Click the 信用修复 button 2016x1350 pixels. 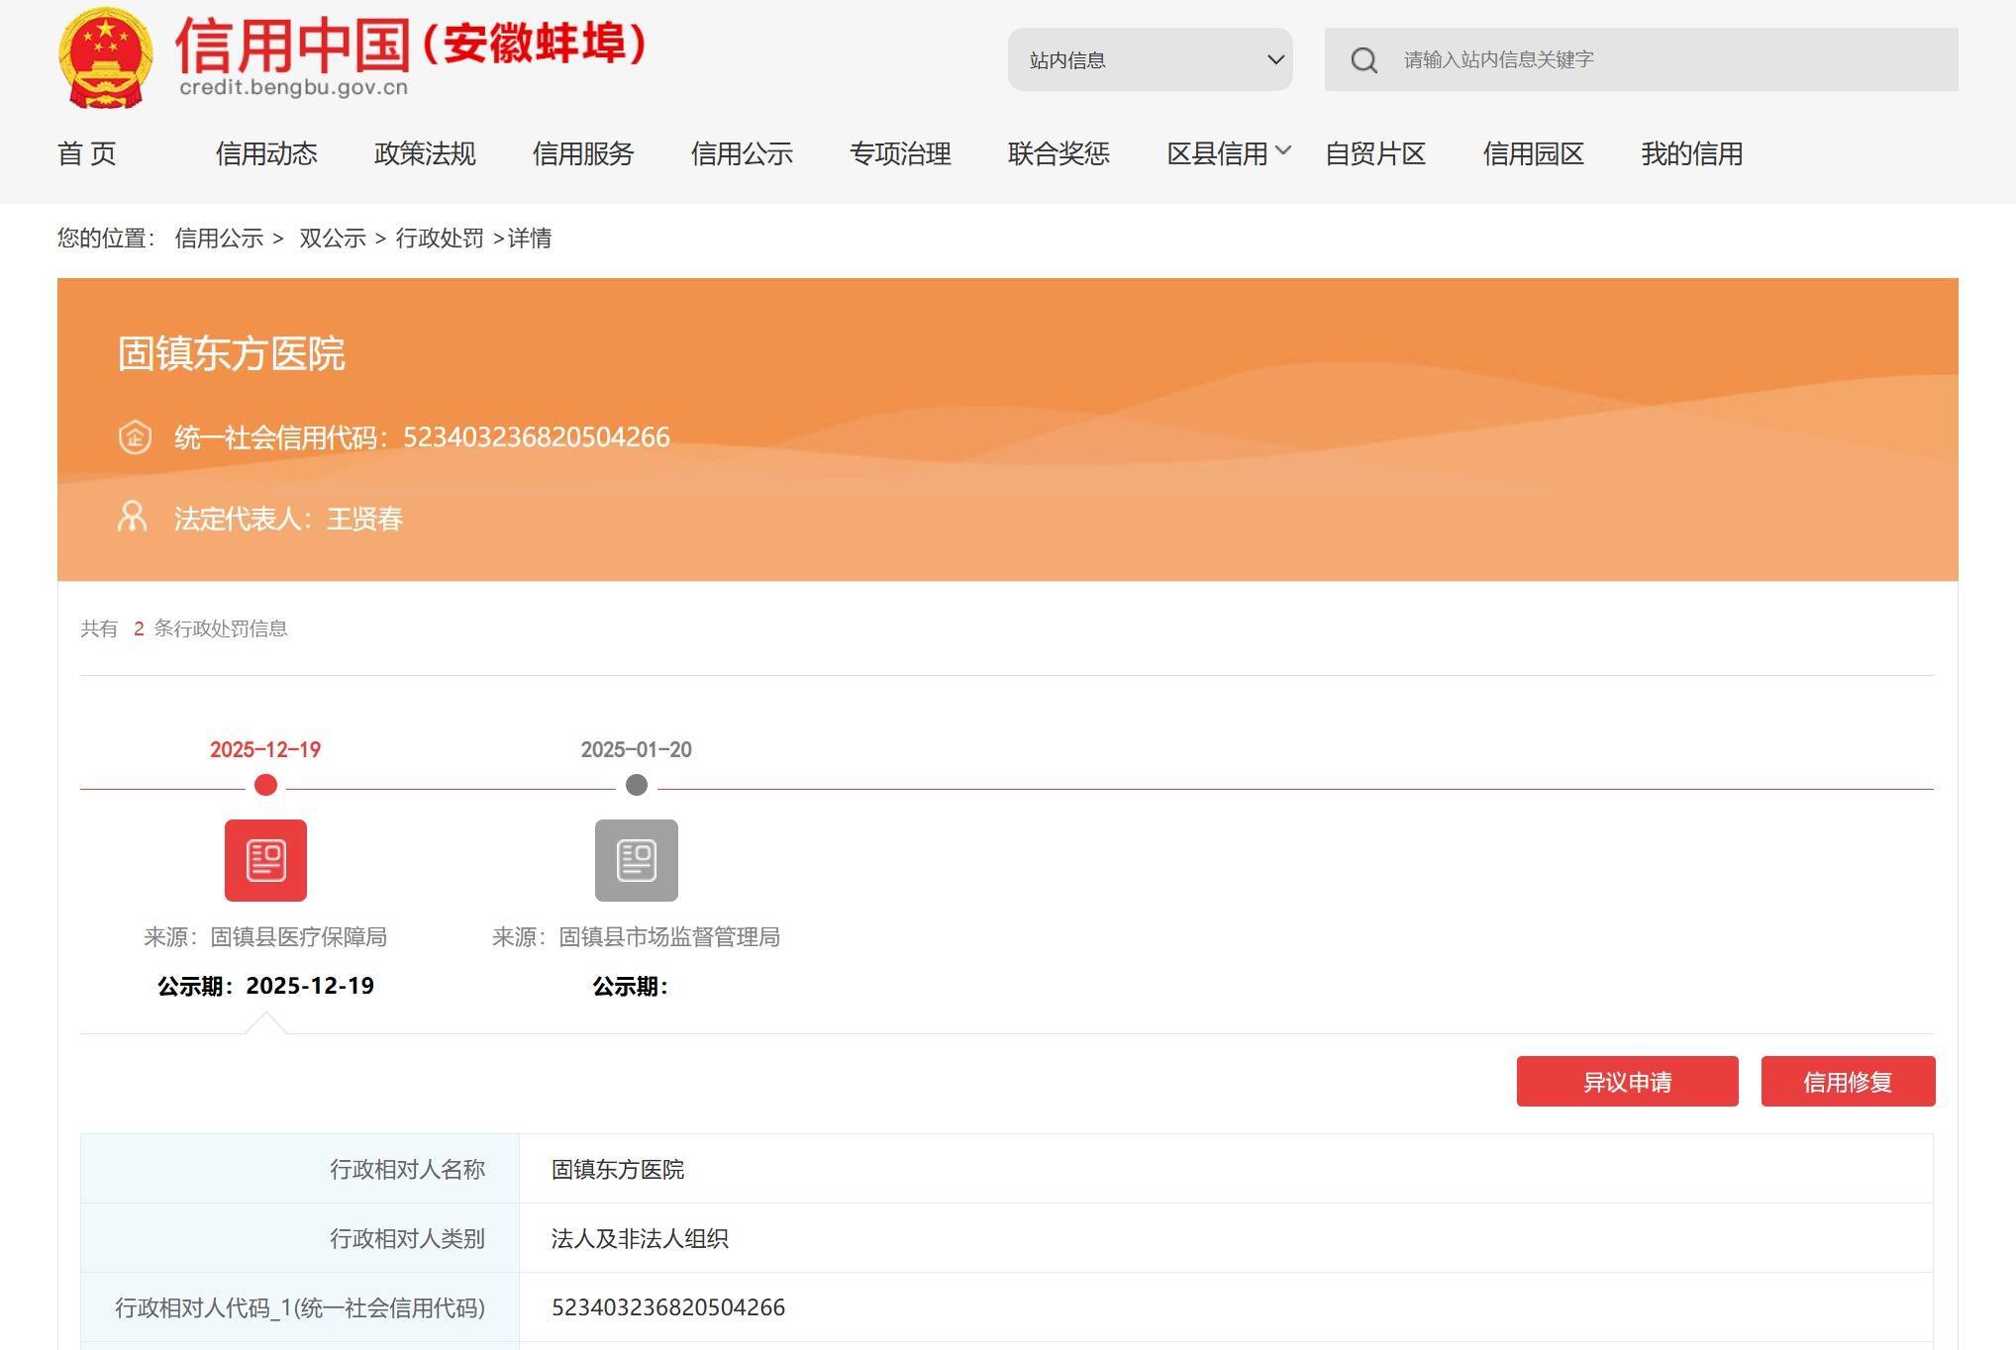point(1847,1082)
